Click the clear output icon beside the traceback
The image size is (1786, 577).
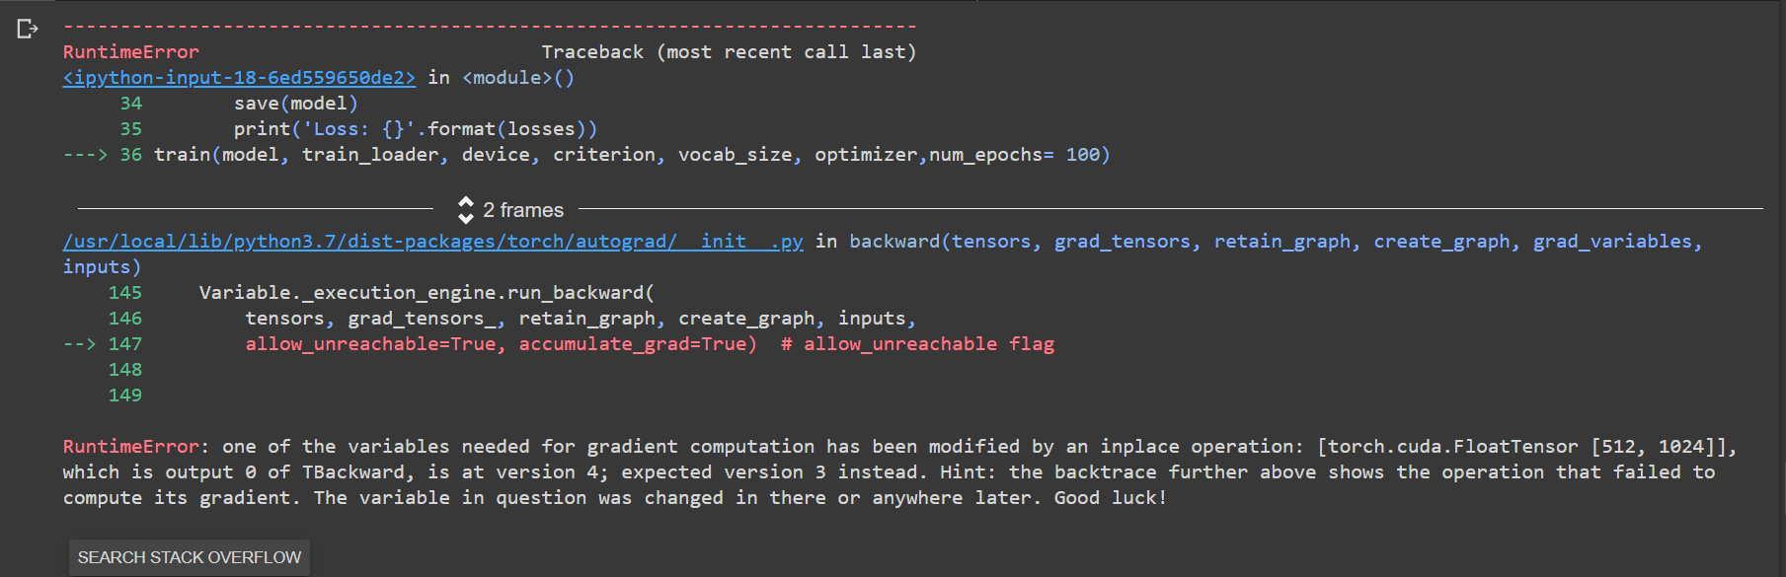(28, 29)
